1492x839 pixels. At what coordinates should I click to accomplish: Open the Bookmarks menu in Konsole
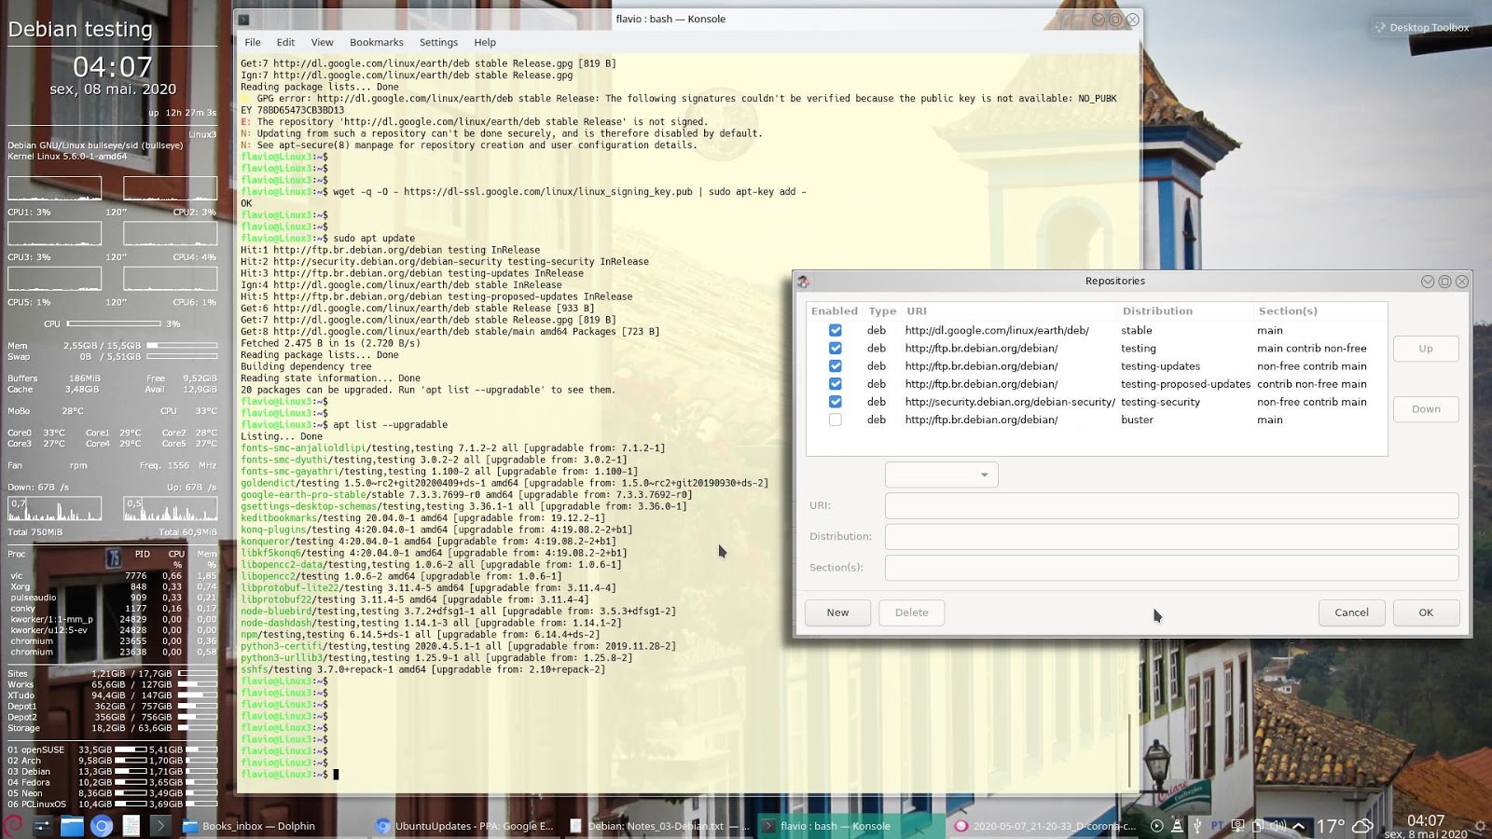(377, 42)
